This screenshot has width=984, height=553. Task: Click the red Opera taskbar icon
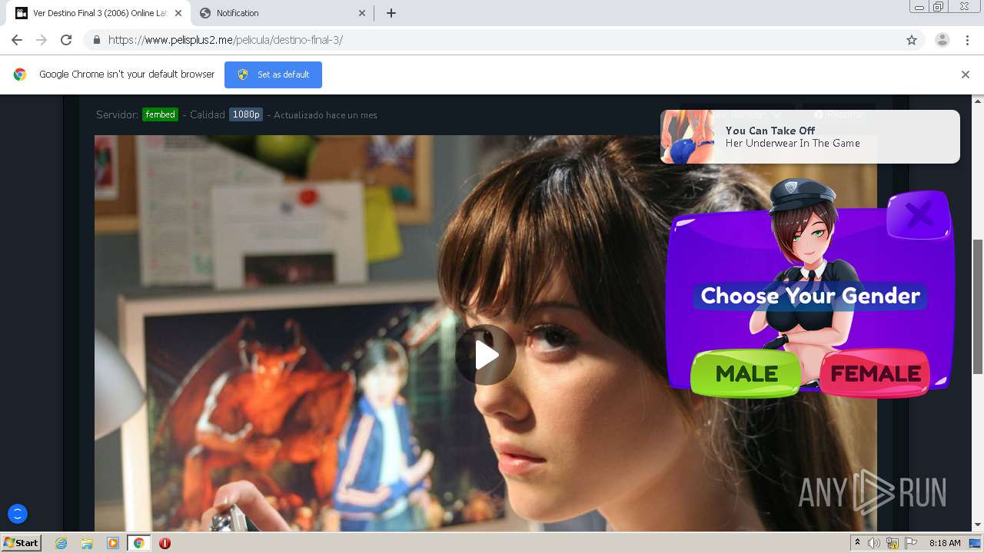point(165,543)
